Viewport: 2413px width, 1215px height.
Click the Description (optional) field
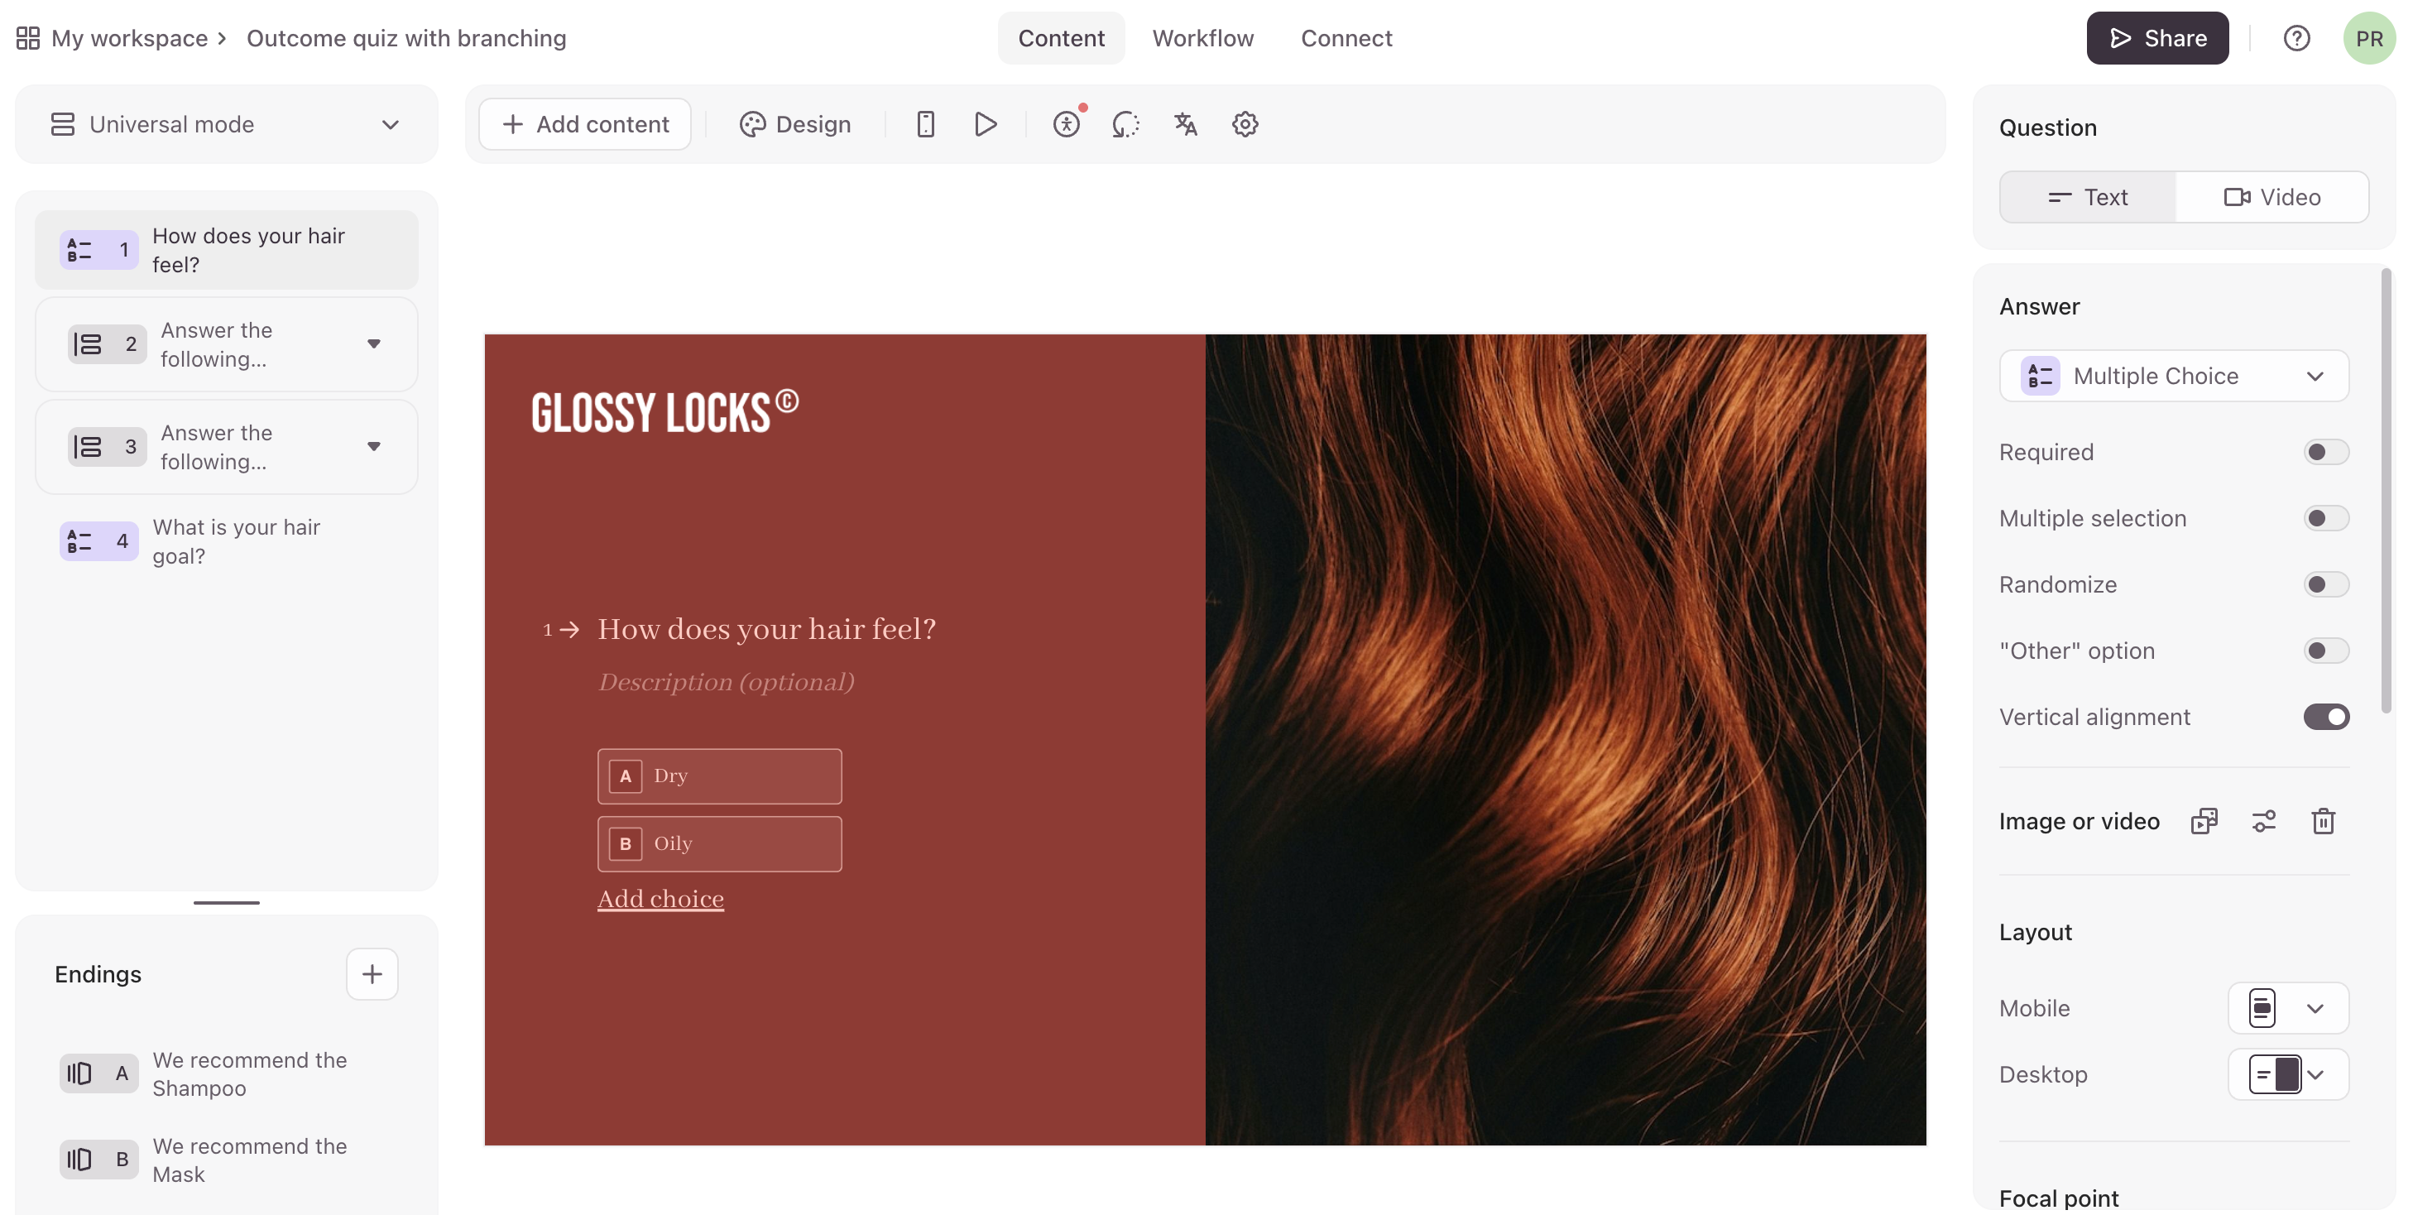tap(726, 682)
